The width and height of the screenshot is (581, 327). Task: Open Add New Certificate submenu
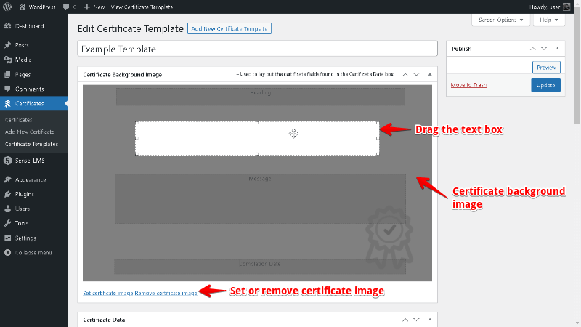click(x=30, y=132)
